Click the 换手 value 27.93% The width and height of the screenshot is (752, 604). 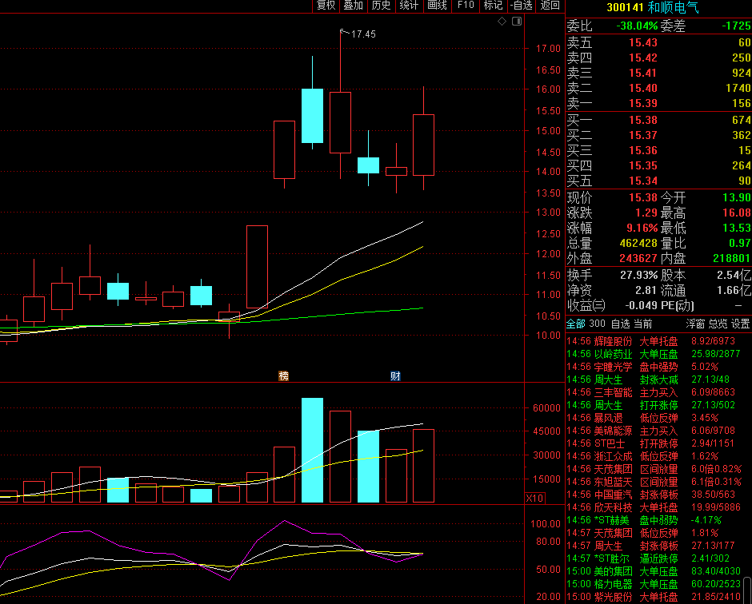(639, 276)
